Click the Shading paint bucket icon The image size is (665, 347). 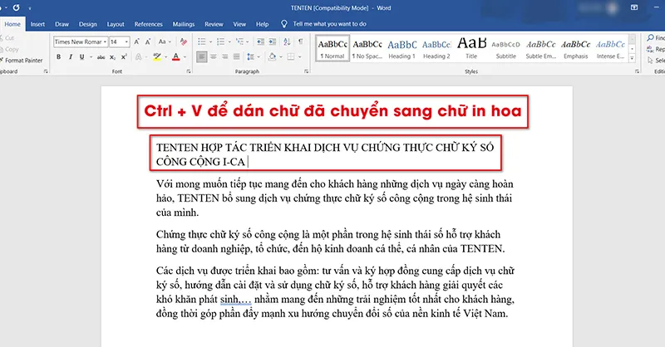[x=272, y=56]
